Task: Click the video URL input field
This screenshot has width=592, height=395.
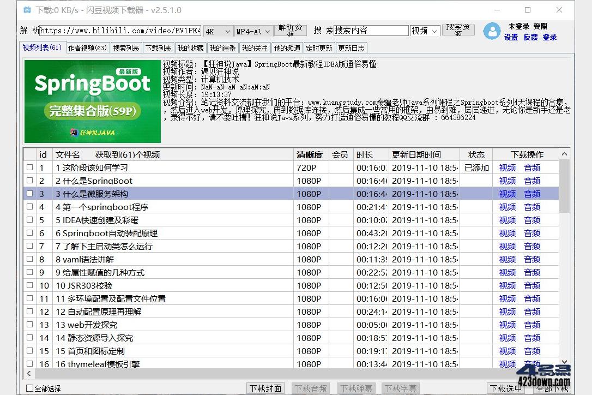Action: tap(120, 31)
